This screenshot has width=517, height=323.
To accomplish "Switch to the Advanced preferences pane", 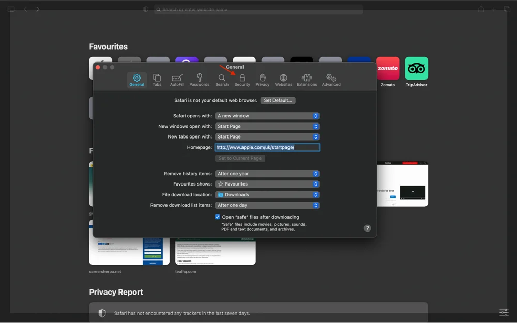I will (x=331, y=80).
